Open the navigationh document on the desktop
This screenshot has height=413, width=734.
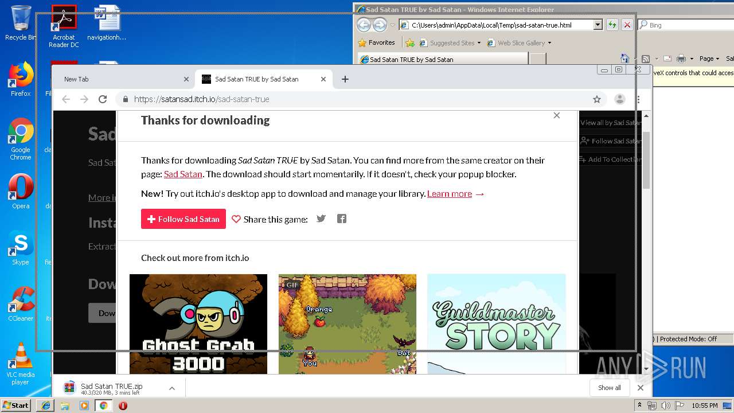pos(107,23)
